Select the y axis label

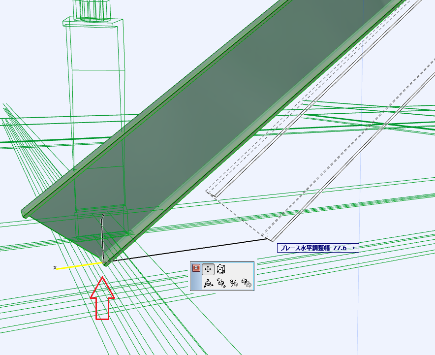click(103, 215)
